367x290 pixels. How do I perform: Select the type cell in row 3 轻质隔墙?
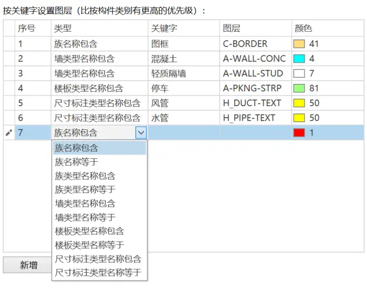[x=100, y=73]
